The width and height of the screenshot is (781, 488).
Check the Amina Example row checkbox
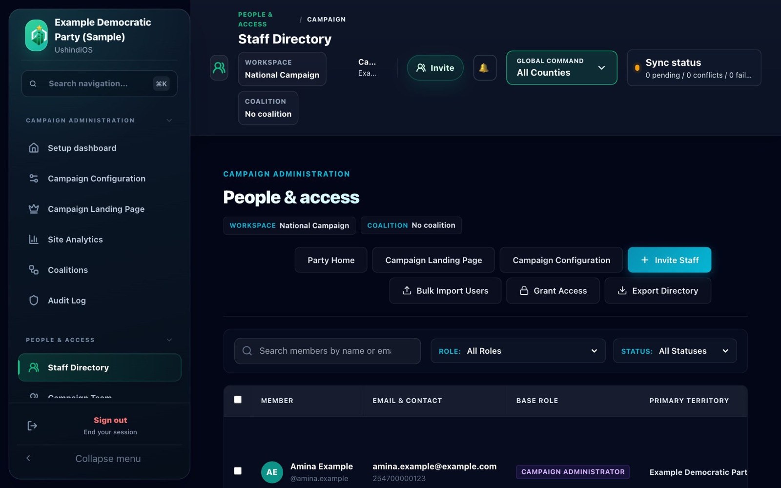tap(238, 471)
